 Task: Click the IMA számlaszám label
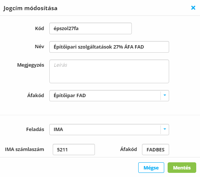24,150
